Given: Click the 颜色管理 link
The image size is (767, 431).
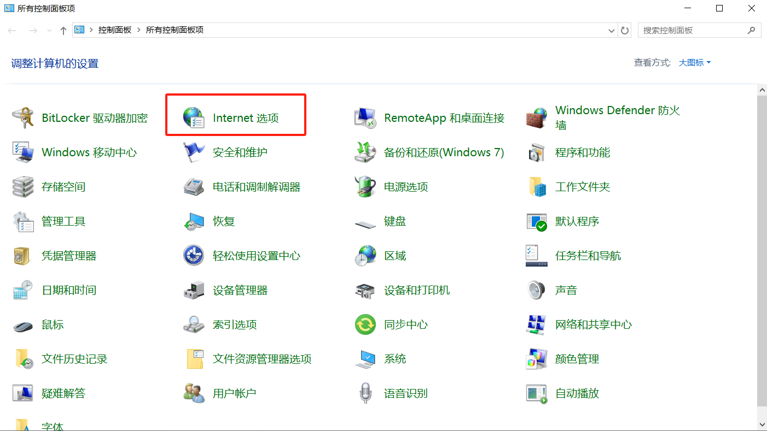Looking at the screenshot, I should point(577,359).
